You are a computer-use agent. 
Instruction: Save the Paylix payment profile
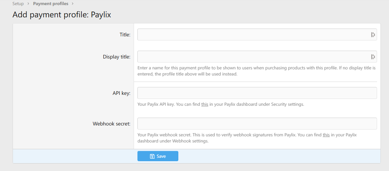158,156
